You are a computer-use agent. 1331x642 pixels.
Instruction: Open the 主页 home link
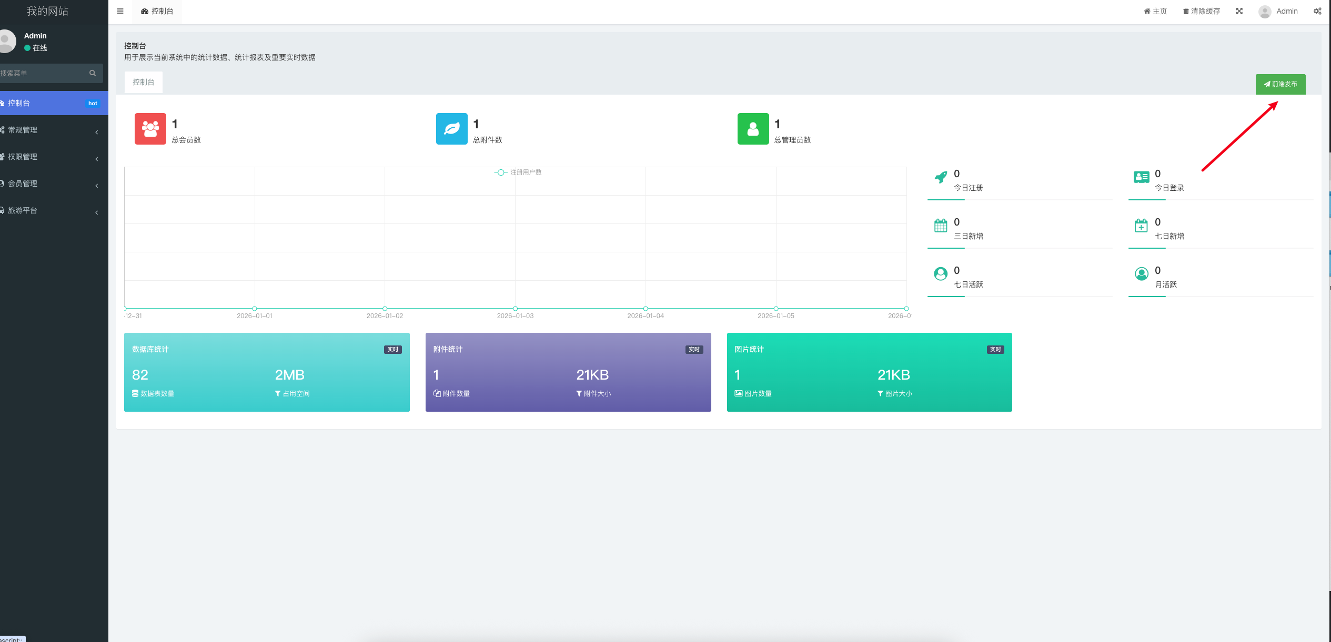(x=1155, y=11)
